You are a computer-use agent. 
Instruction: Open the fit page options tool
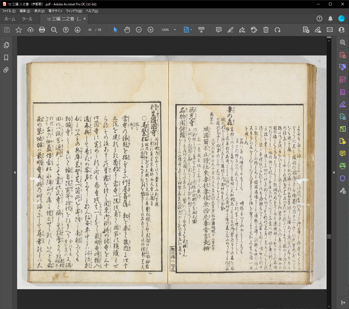(186, 30)
